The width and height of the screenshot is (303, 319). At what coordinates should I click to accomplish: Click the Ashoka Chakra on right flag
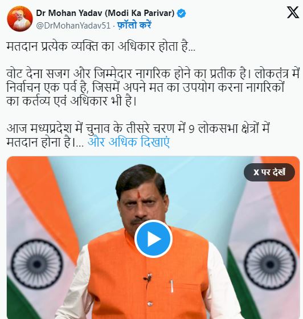270,264
